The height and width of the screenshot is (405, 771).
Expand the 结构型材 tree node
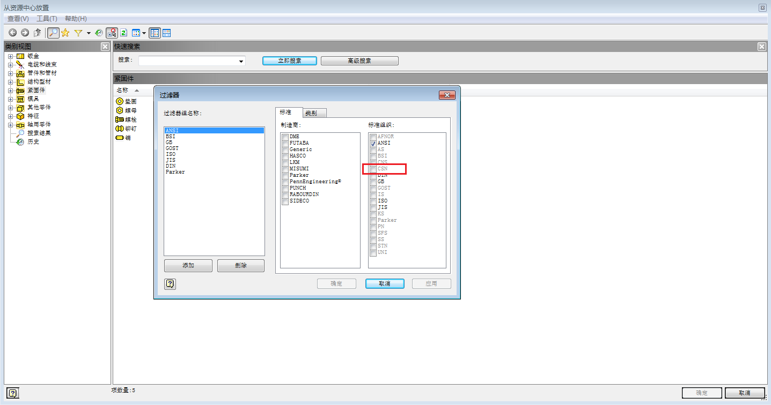[10, 81]
